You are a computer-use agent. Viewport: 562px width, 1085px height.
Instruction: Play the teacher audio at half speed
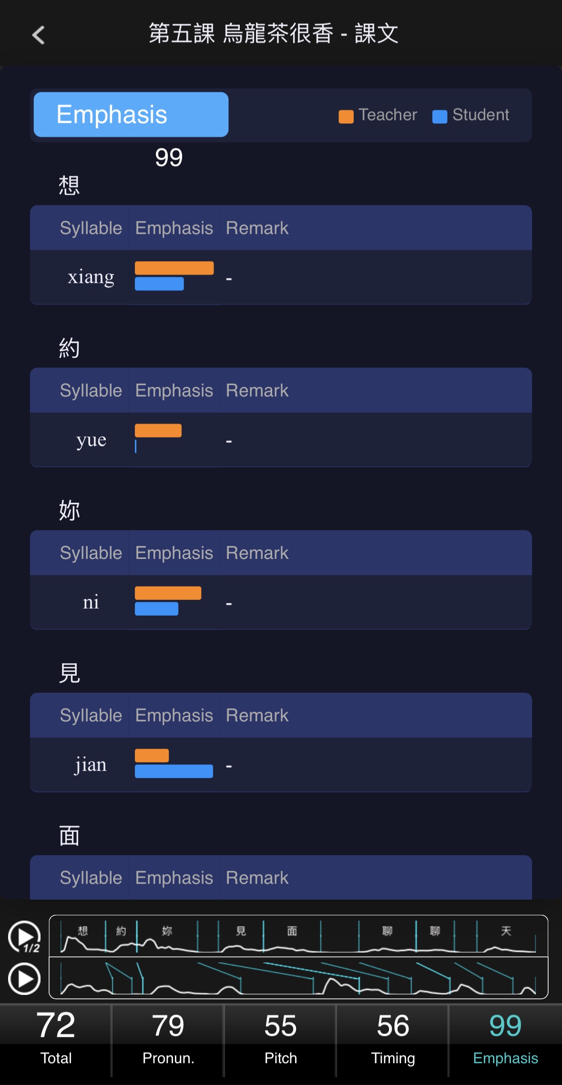click(x=24, y=936)
